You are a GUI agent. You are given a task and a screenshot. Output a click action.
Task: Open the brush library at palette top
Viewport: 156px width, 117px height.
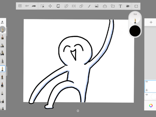(x=2, y=22)
